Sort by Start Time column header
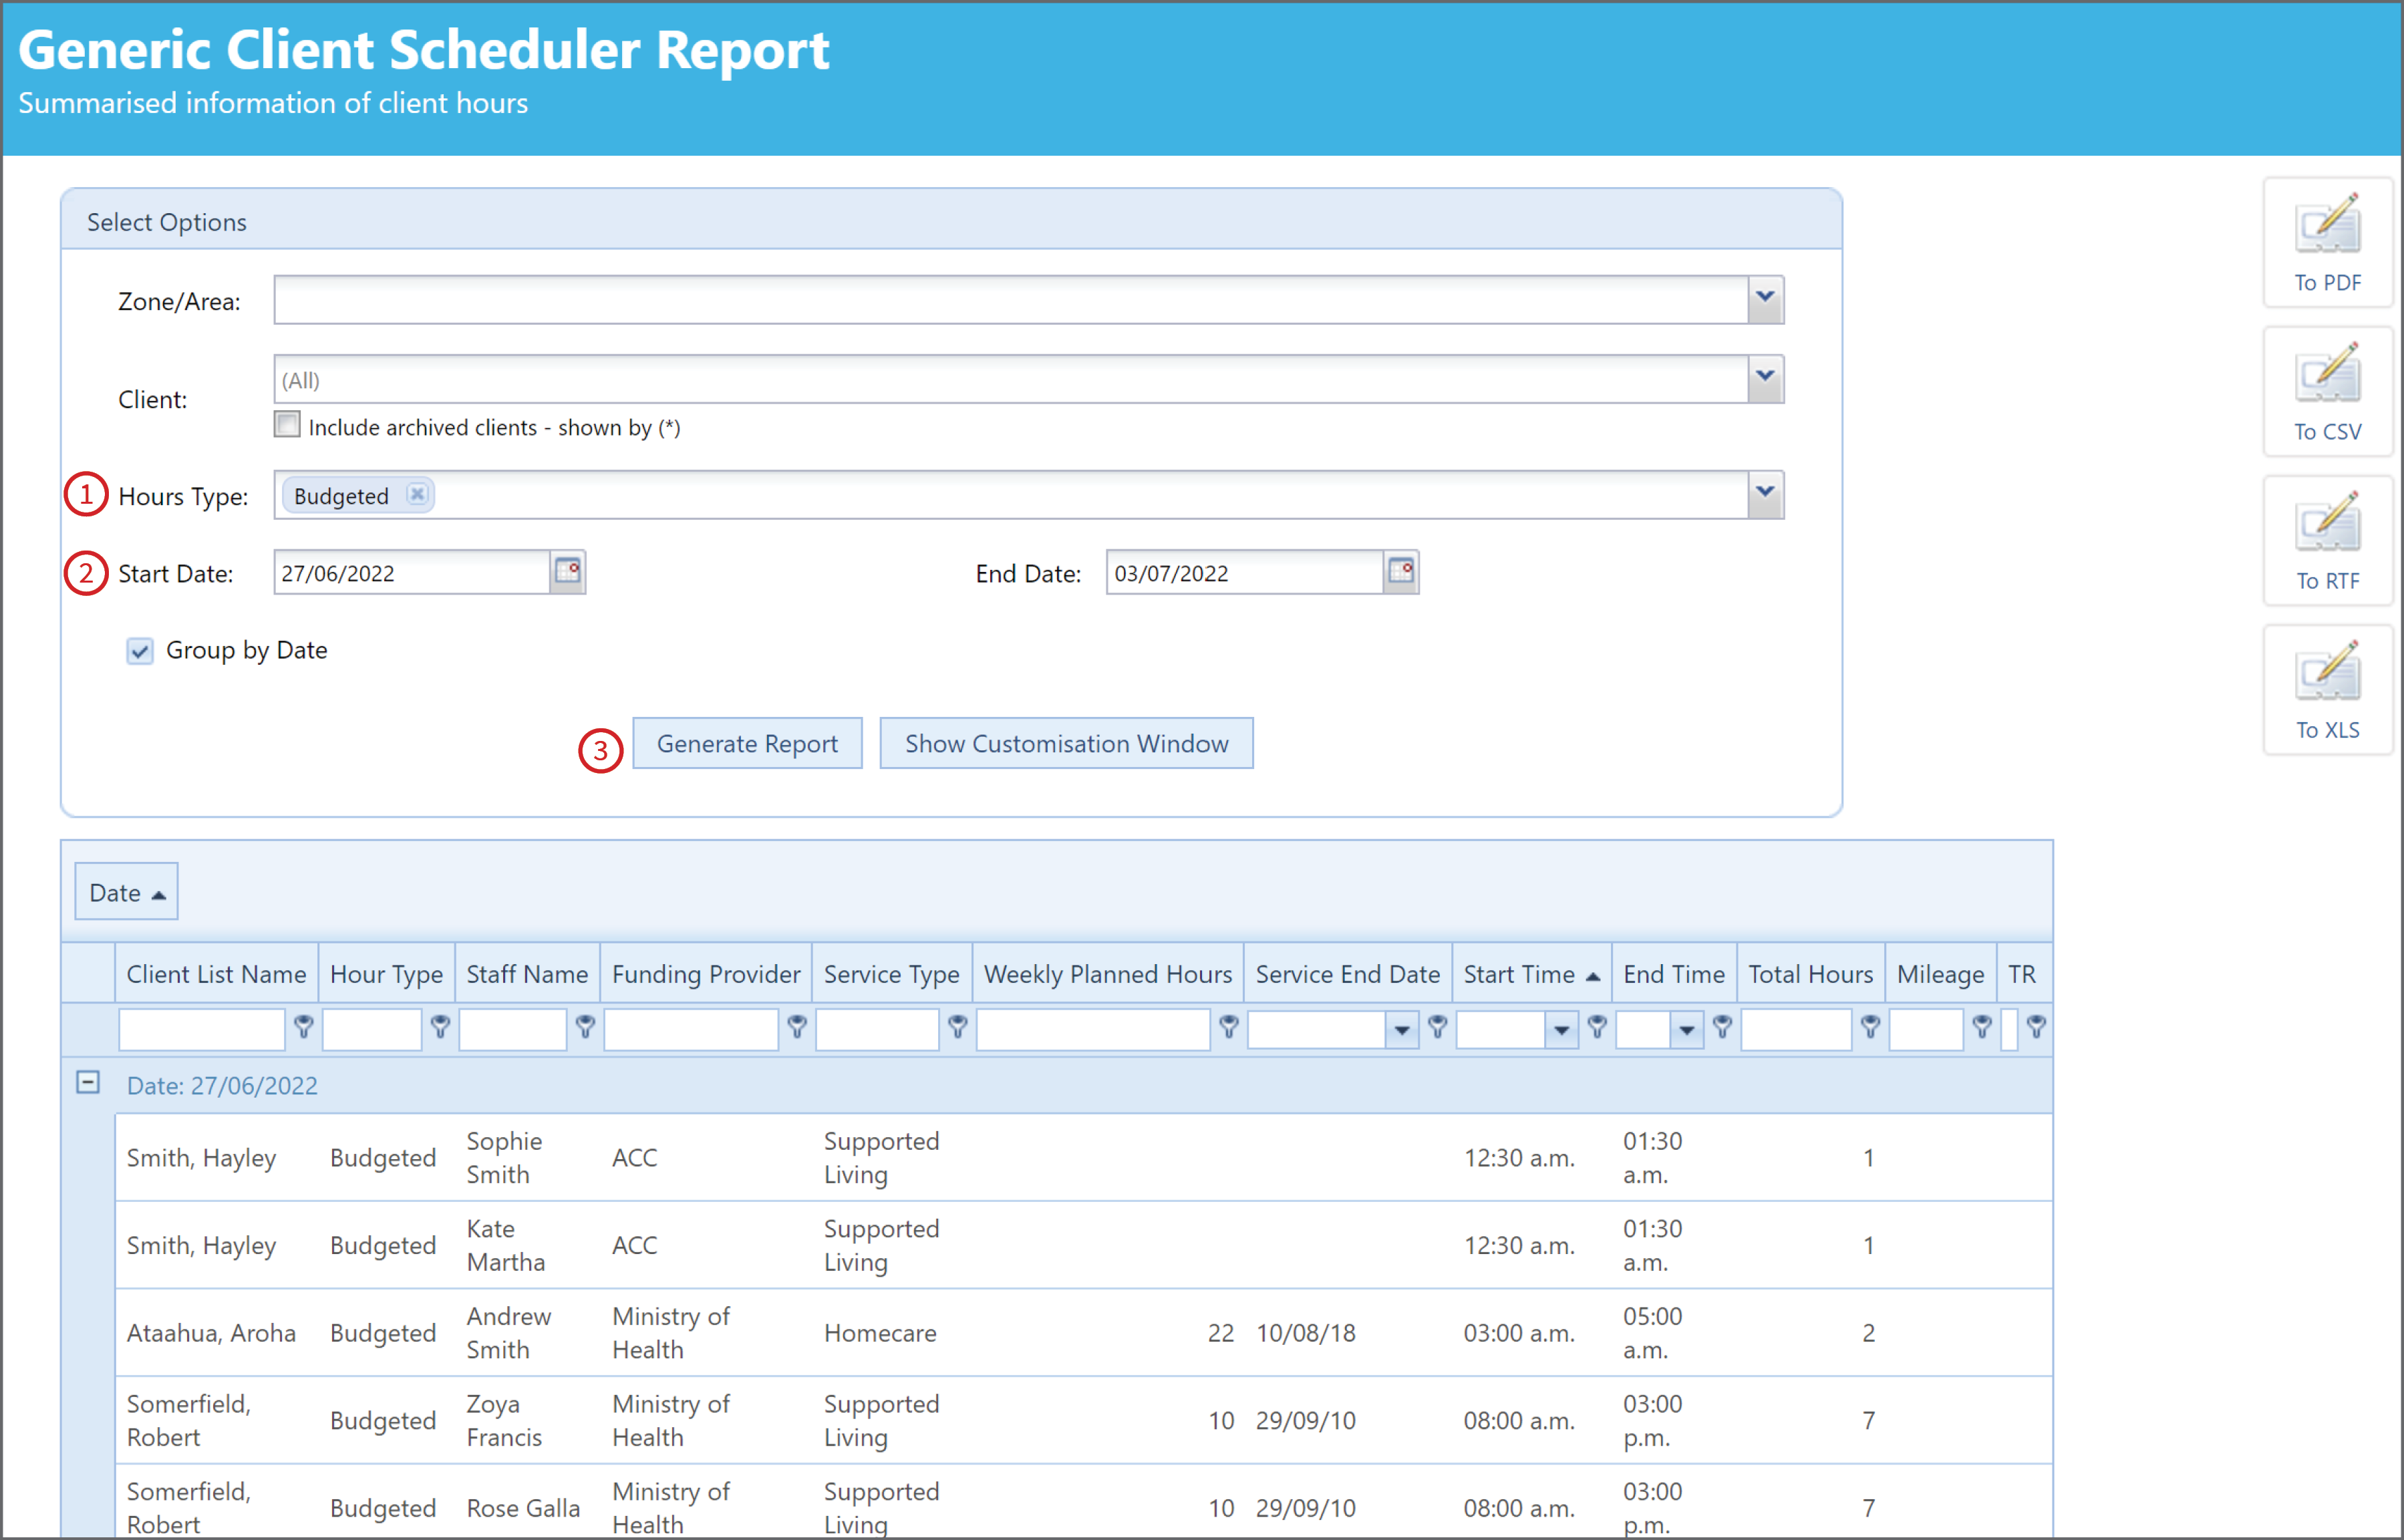The height and width of the screenshot is (1540, 2404). [1531, 973]
